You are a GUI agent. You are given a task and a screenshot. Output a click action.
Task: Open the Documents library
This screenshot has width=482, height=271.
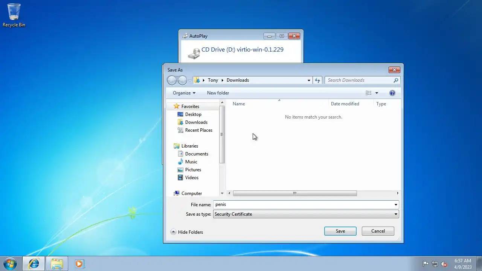click(197, 154)
